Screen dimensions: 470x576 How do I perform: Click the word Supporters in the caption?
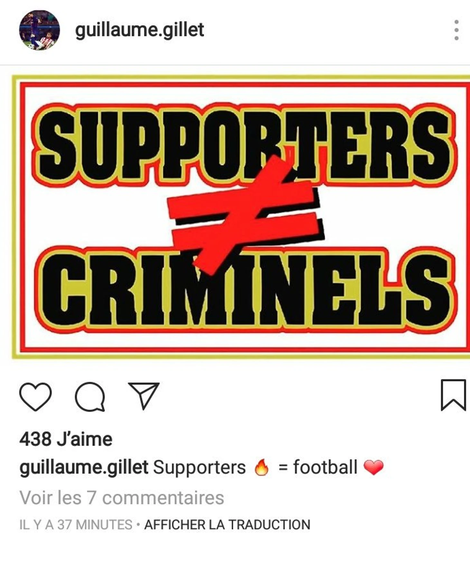tap(199, 468)
